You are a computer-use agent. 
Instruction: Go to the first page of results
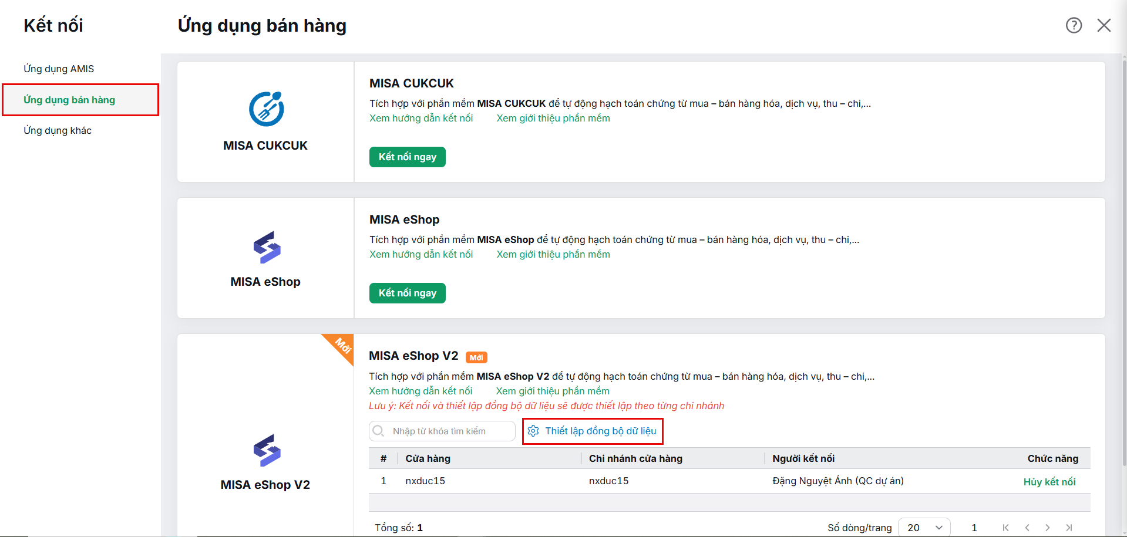[x=1005, y=528]
